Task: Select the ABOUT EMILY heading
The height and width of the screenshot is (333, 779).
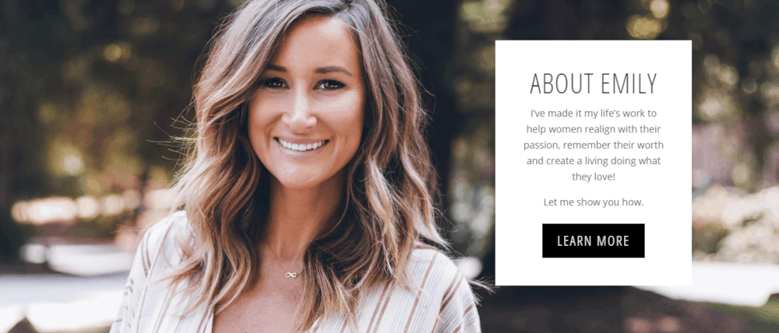Action: (x=593, y=84)
